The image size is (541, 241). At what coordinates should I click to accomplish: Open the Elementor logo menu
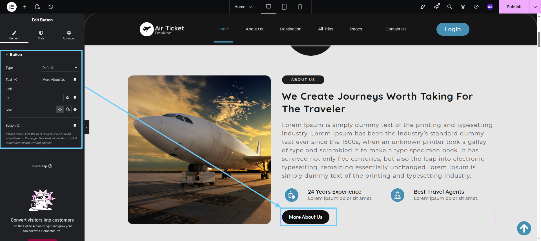point(12,7)
